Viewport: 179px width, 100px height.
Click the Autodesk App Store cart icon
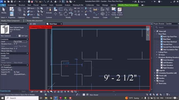coord(155,2)
